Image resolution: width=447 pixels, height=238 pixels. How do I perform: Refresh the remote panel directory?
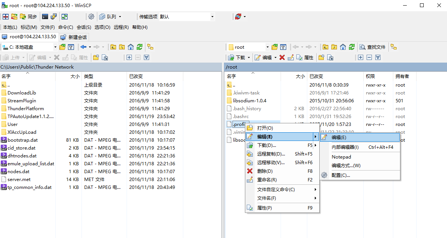click(x=352, y=47)
